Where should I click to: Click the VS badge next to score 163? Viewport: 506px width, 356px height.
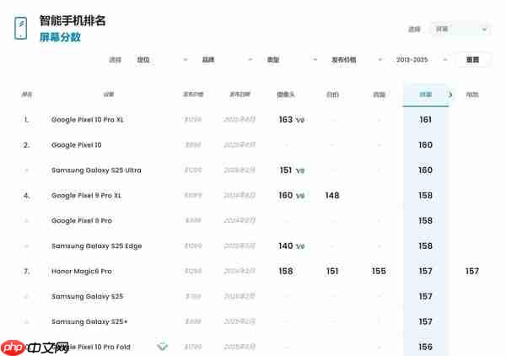[300, 120]
